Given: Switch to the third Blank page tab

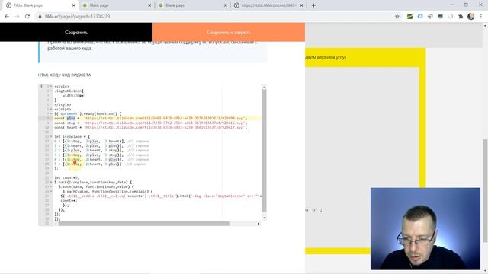Looking at the screenshot, I should [192, 5].
